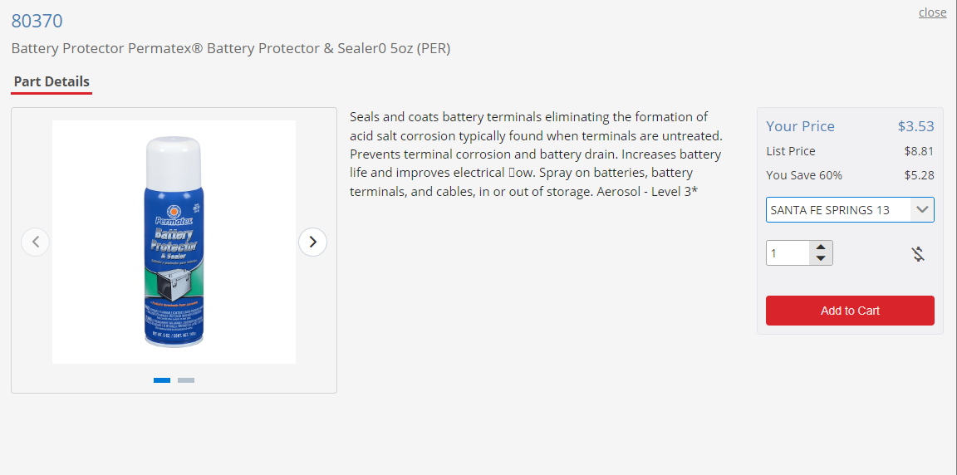Go to the previous product image

(36, 242)
